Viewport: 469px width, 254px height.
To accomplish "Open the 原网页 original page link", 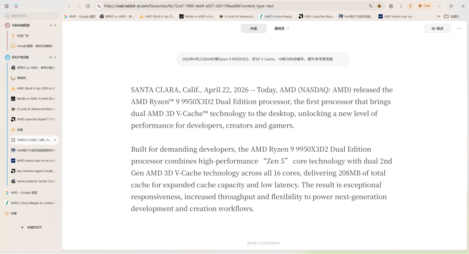I will 281,29.
